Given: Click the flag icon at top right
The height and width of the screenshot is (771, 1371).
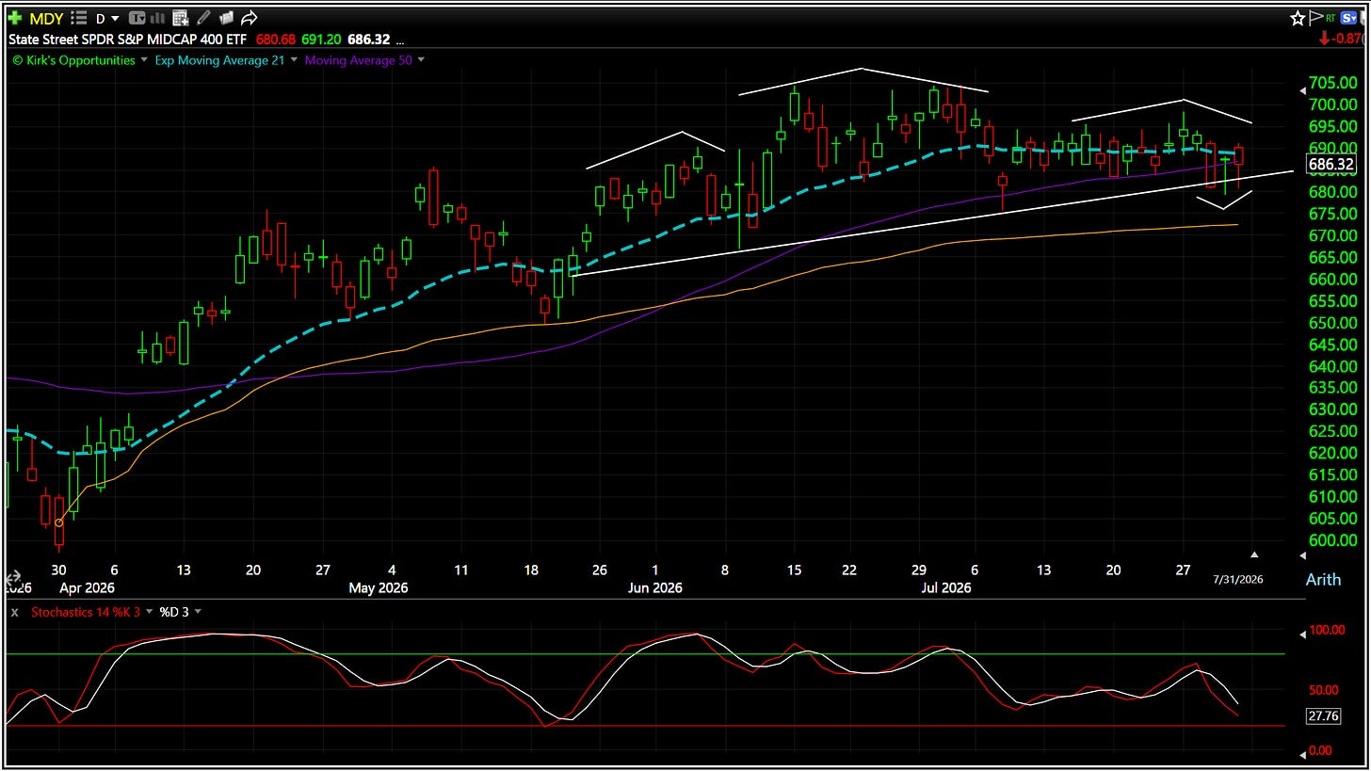Looking at the screenshot, I should coord(1316,18).
